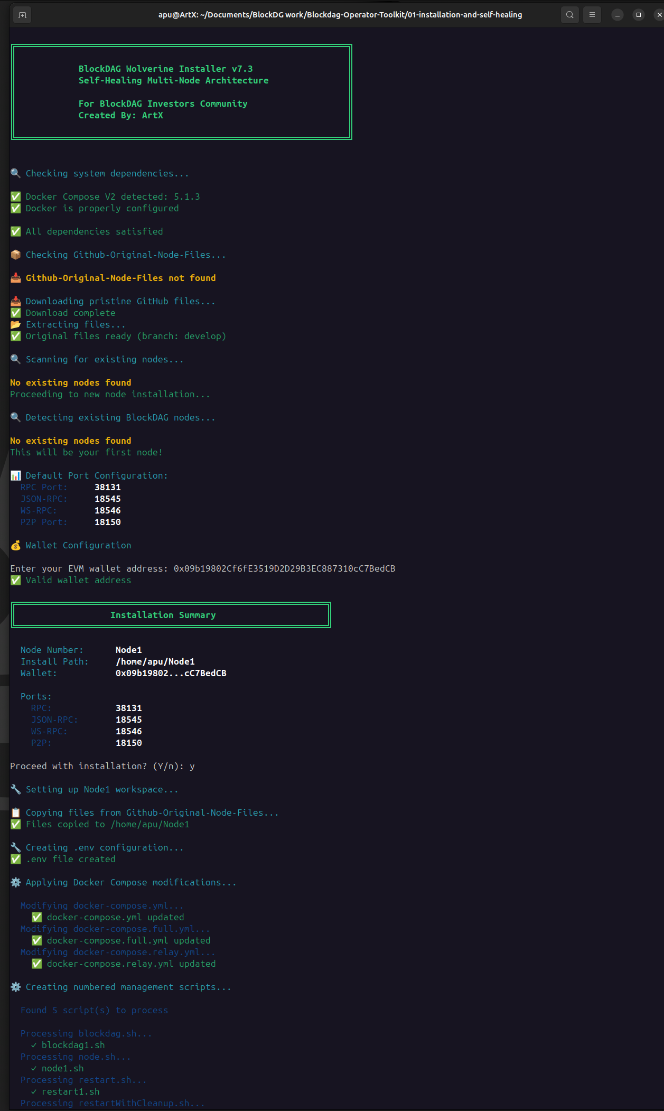Click 'Proceeding to new node installation...' line
Viewport: 664px width, 1111px height.
pyautogui.click(x=110, y=394)
